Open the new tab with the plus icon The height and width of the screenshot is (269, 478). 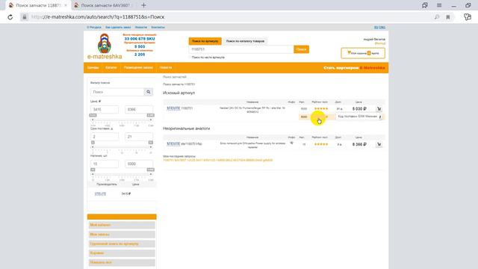tap(143, 5)
